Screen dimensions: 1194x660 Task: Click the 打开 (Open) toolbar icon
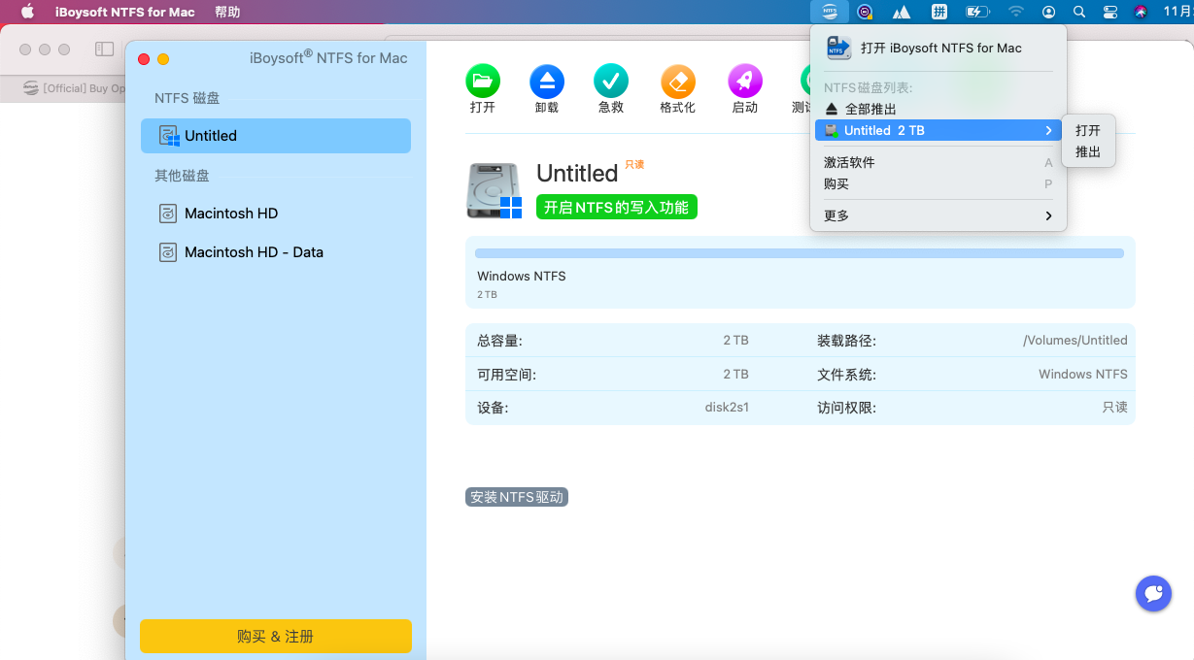(483, 82)
